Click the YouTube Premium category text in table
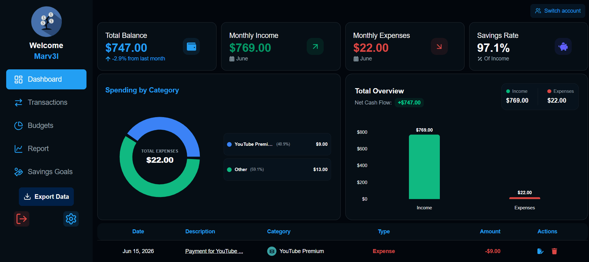Screen dimensions: 589x262 301,251
